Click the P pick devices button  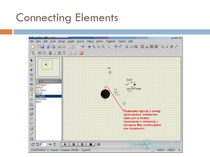[37, 81]
